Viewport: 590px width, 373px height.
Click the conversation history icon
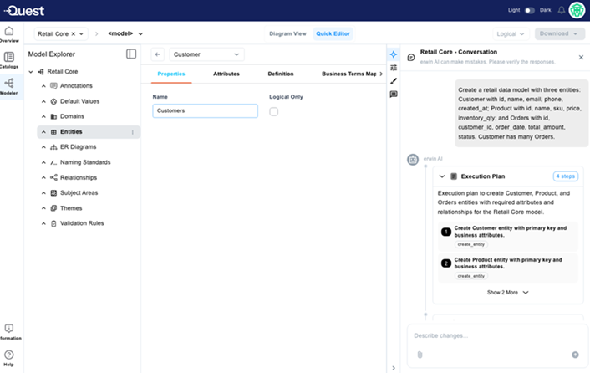(411, 57)
